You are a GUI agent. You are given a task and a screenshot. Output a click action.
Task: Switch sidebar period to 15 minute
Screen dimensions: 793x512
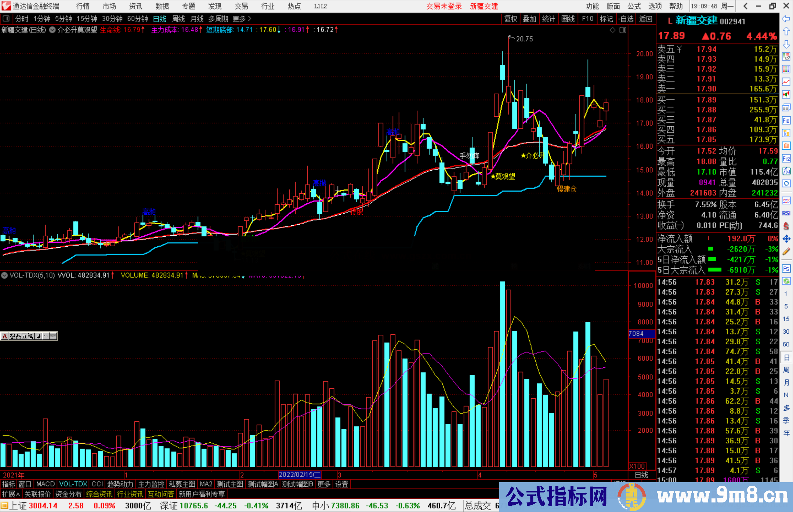[x=786, y=319]
